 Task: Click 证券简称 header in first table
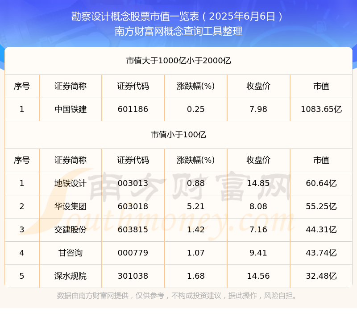coord(71,86)
